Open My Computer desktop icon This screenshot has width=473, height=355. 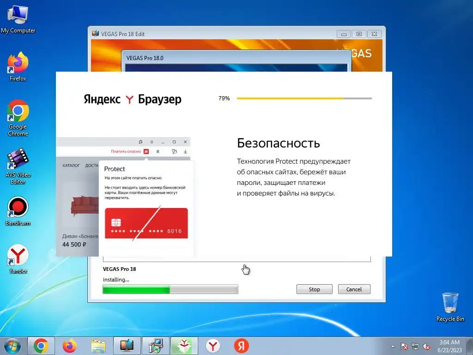click(x=18, y=18)
